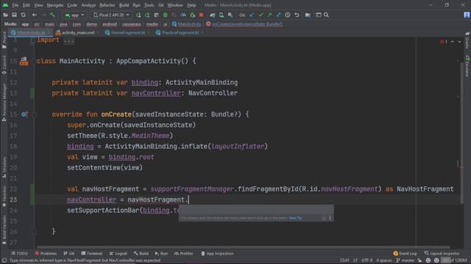Click the Git push arrow icon

(x=269, y=15)
